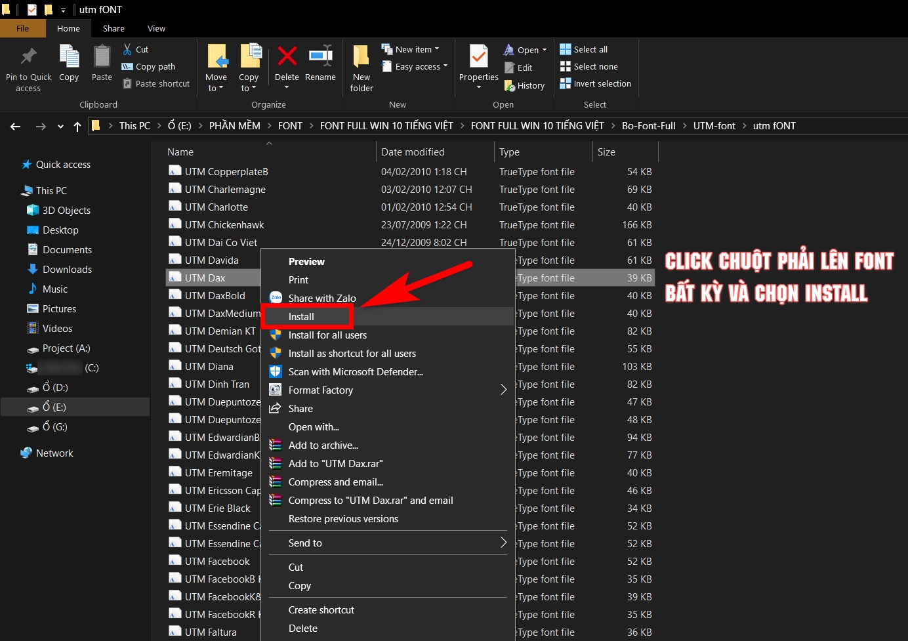Switch to the Share ribbon tab
908x641 pixels.
(113, 28)
